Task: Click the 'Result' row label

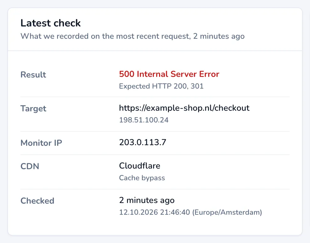Action: 33,75
